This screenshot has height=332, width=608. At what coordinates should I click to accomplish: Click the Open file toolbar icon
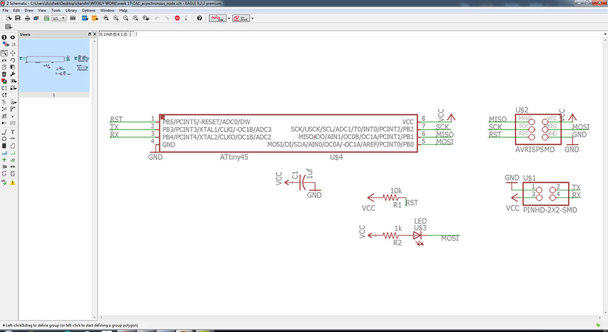pyautogui.click(x=8, y=18)
